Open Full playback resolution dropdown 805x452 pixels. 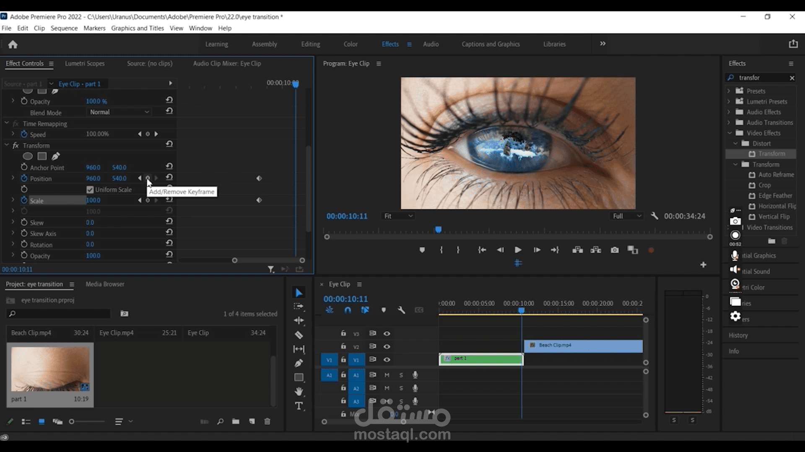(627, 216)
